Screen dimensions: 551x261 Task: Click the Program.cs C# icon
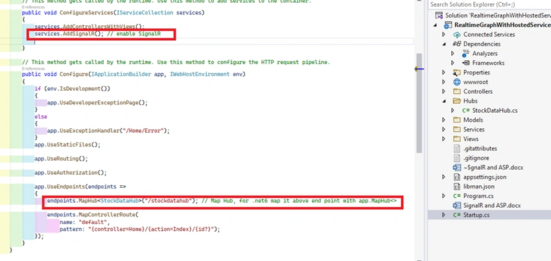pos(457,196)
